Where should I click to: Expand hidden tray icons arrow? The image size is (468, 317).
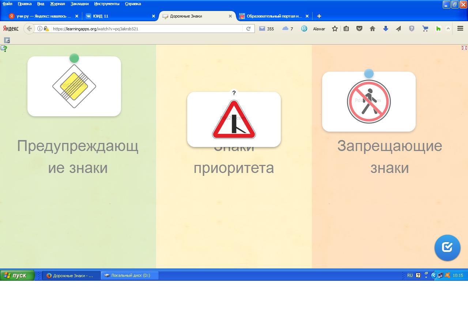tap(434, 275)
